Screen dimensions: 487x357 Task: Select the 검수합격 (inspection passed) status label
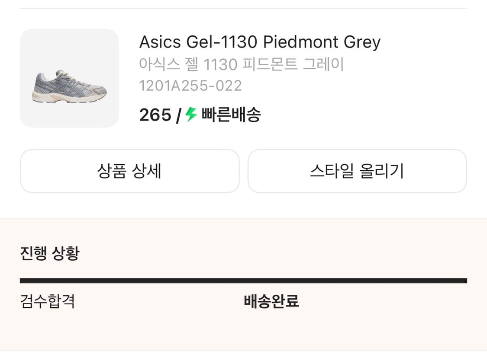48,303
